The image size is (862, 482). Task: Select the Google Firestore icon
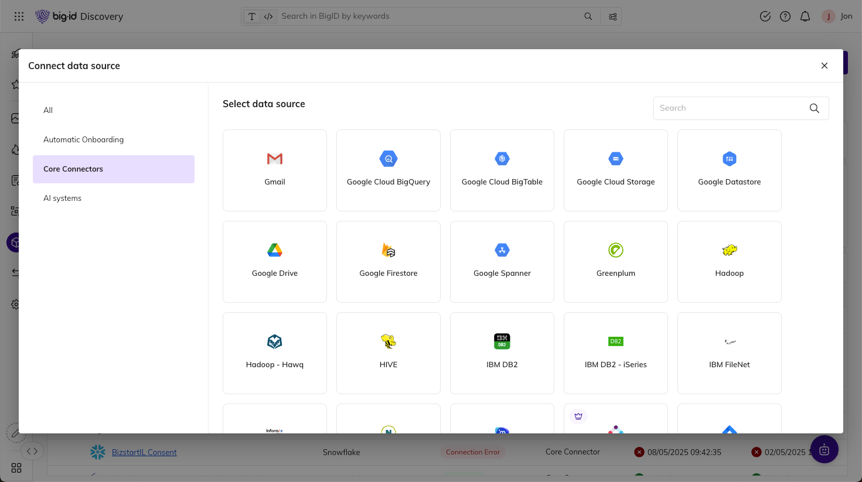[x=389, y=250]
